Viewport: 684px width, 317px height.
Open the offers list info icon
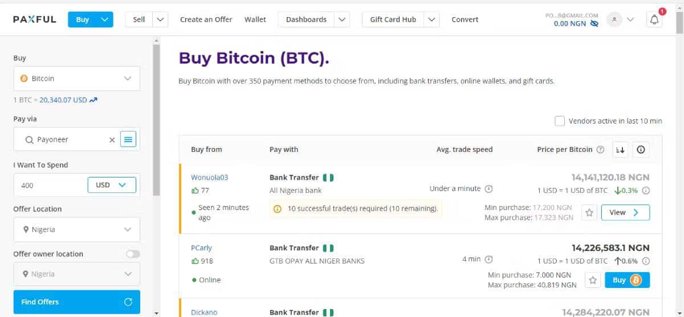click(x=641, y=150)
